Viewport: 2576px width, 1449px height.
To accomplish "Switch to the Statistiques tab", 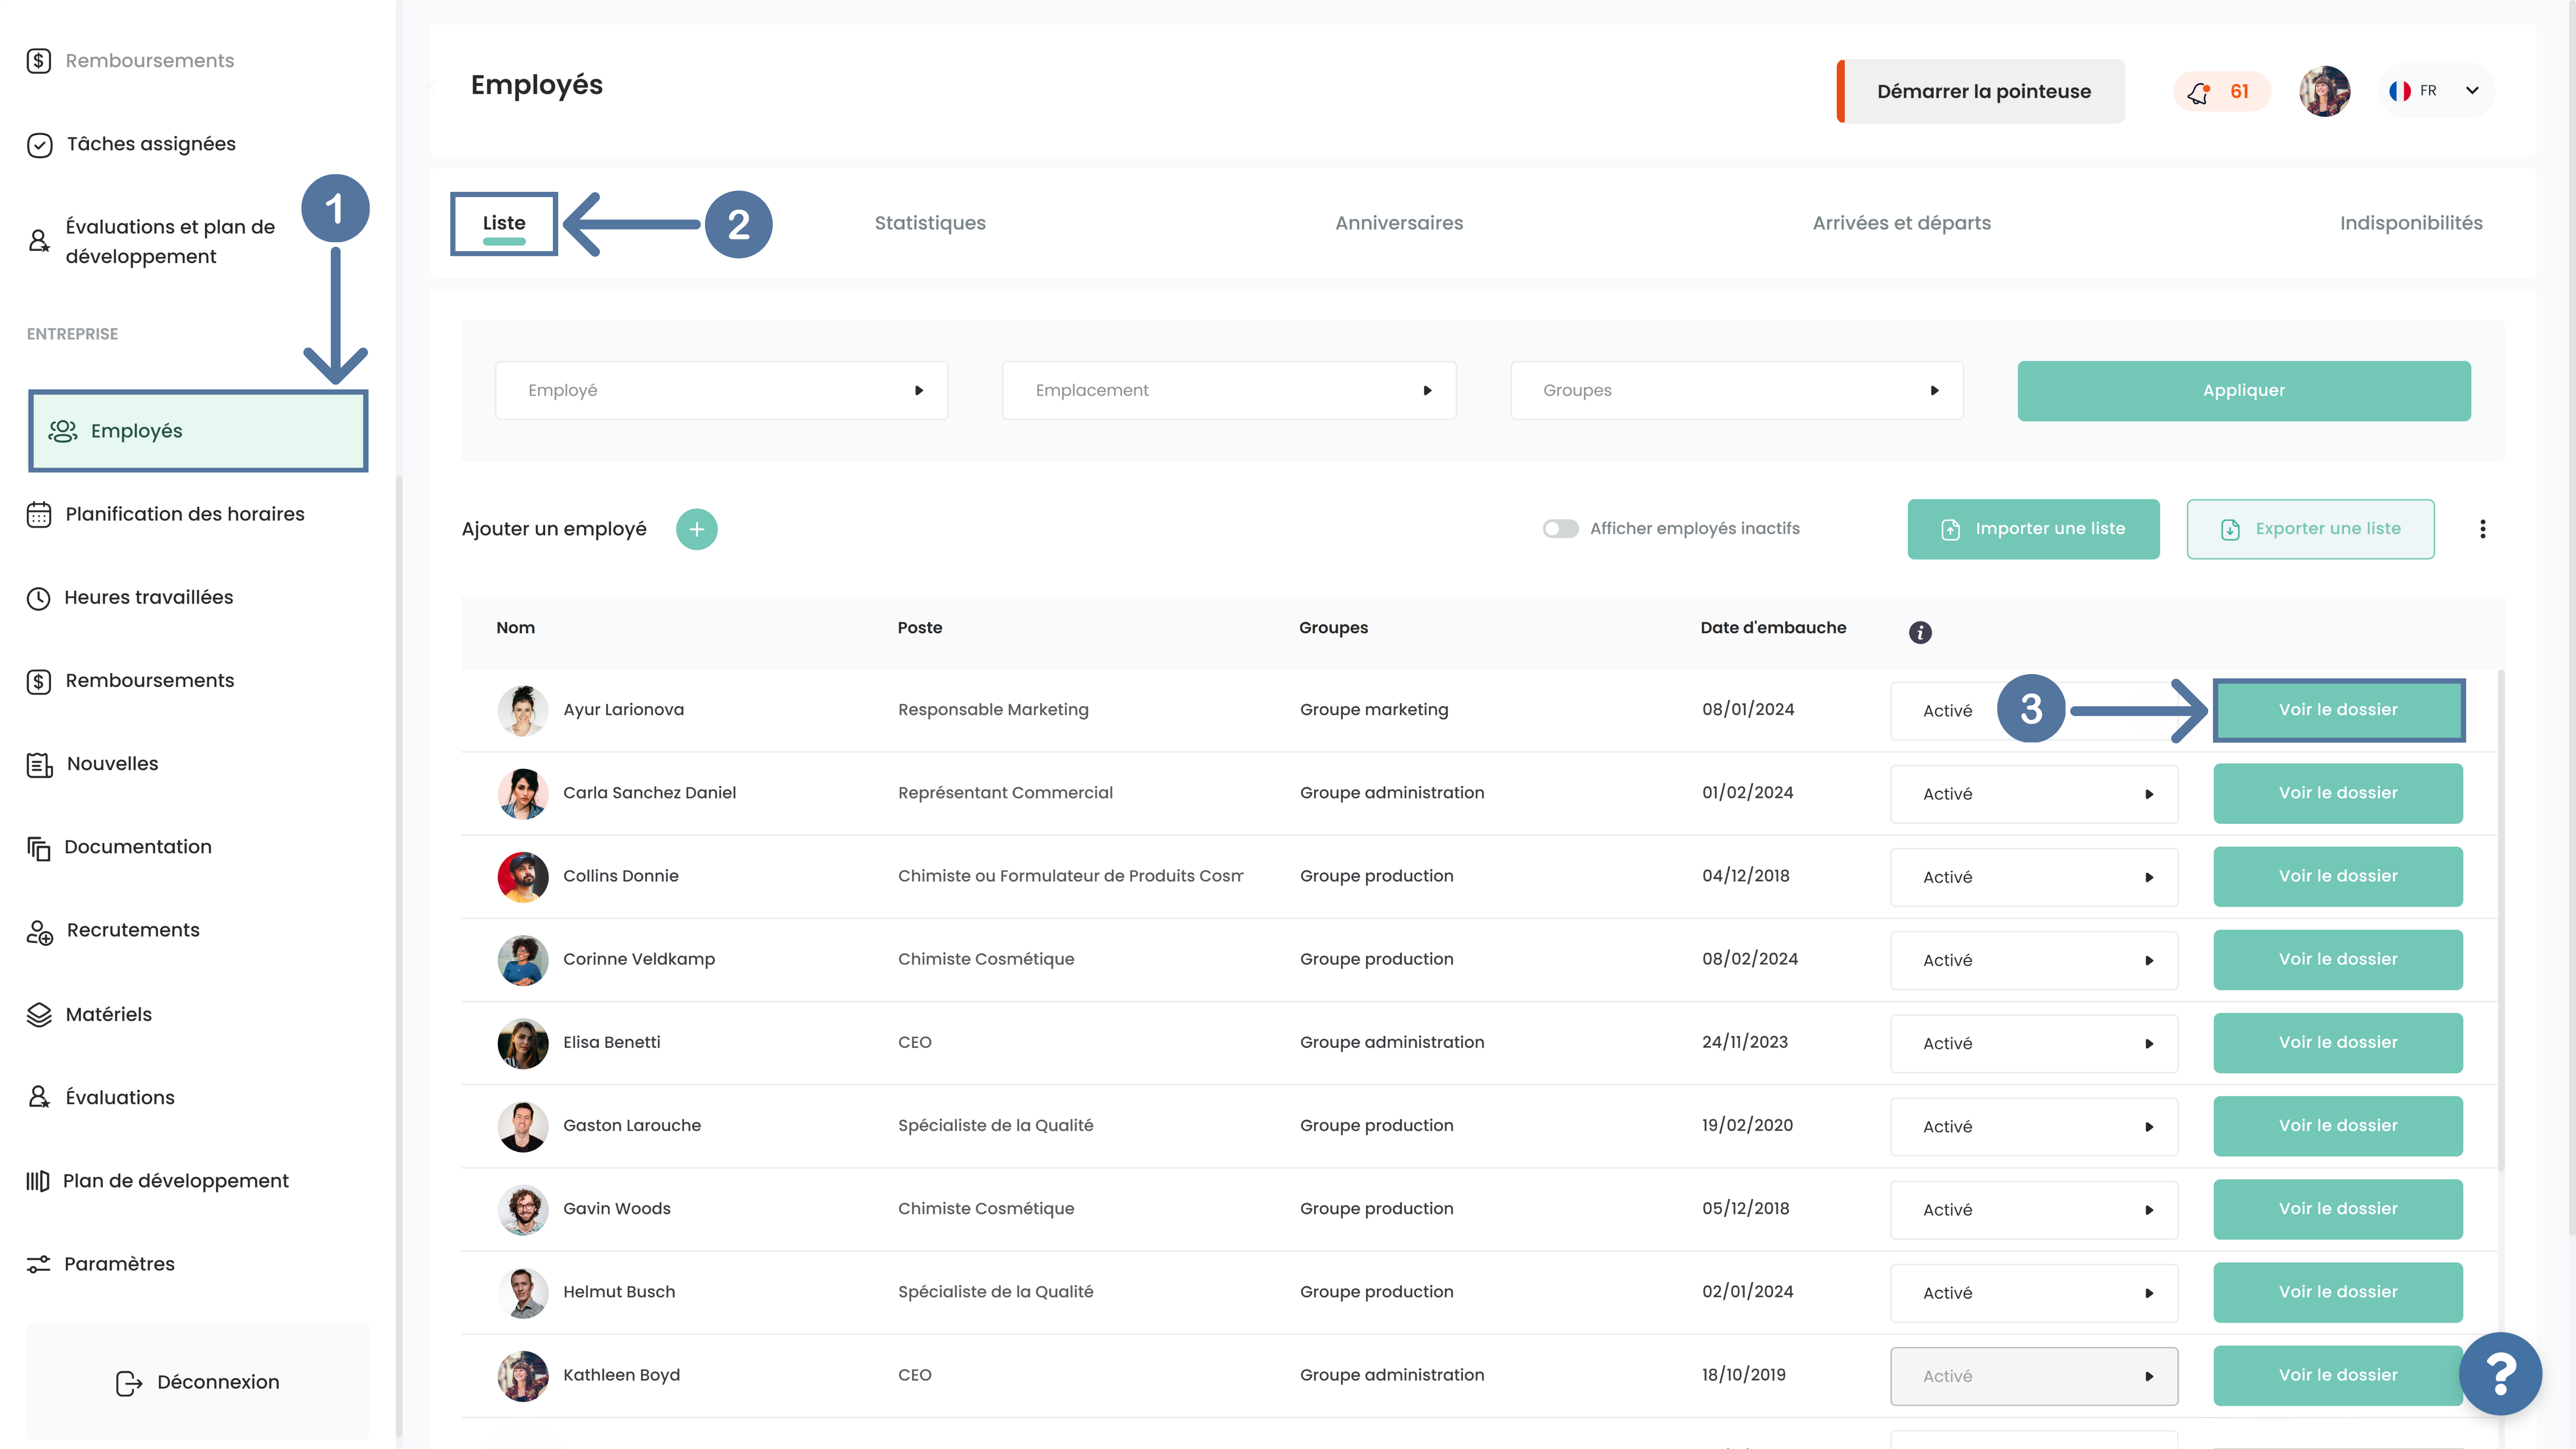I will pyautogui.click(x=930, y=223).
